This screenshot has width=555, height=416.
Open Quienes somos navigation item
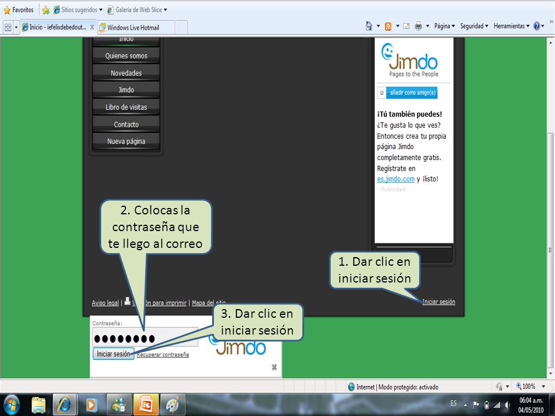(126, 55)
